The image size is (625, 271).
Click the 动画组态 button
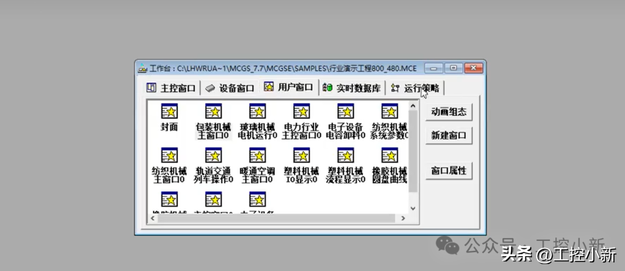click(448, 112)
